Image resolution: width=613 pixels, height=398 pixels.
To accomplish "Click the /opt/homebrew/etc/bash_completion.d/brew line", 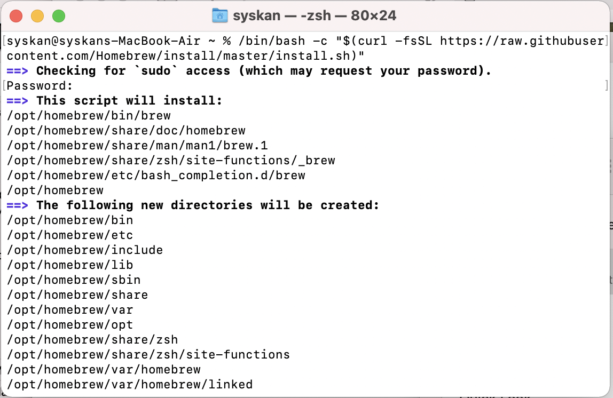I will coord(156,176).
